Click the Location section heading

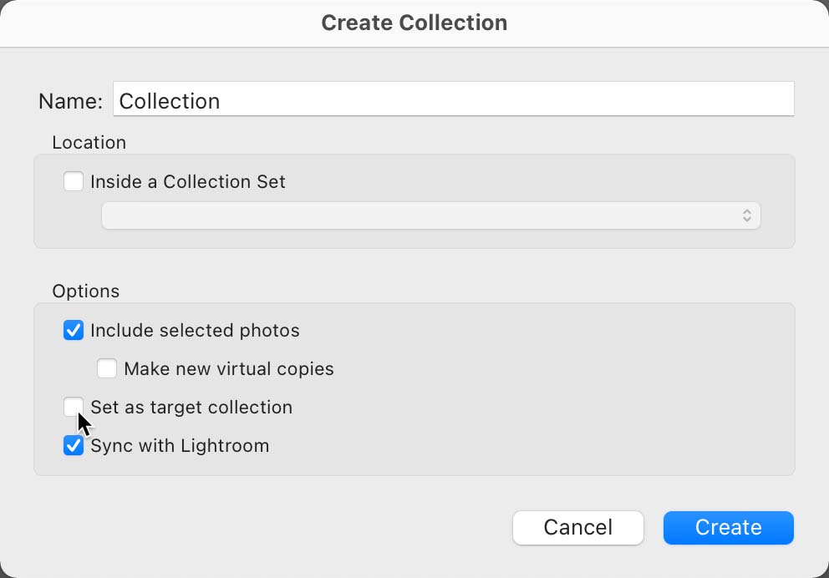point(89,142)
